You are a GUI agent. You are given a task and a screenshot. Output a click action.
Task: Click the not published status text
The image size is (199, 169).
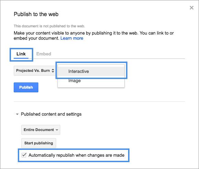[49, 26]
